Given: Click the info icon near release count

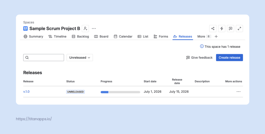Looking at the screenshot, I should pos(202,46).
